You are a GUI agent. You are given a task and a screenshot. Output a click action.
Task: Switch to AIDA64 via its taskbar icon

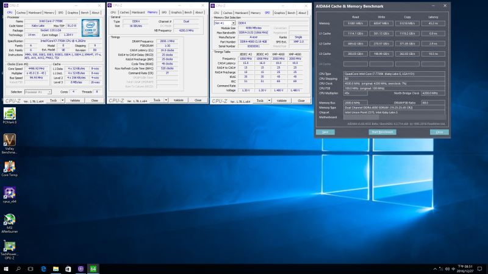(x=93, y=269)
